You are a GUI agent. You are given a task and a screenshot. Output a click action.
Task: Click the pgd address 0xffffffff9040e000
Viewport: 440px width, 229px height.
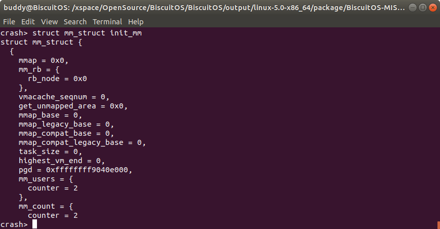[89, 170]
